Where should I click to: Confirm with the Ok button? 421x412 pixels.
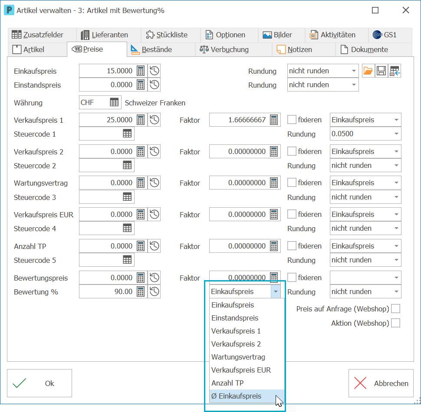pyautogui.click(x=39, y=383)
